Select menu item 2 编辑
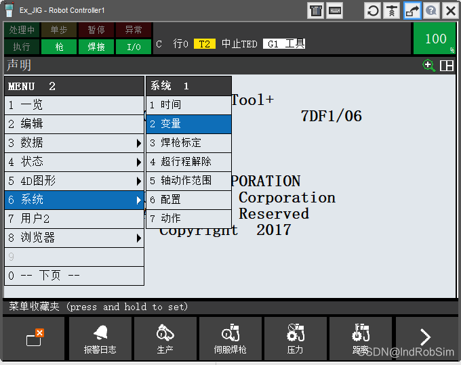The height and width of the screenshot is (365, 461). tap(74, 124)
